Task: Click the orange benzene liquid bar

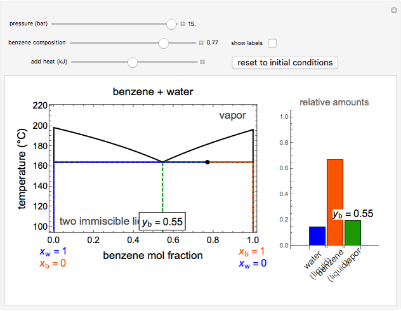Action: point(335,202)
